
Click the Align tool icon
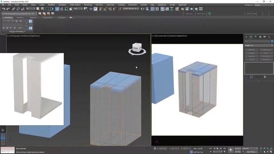click(x=147, y=9)
